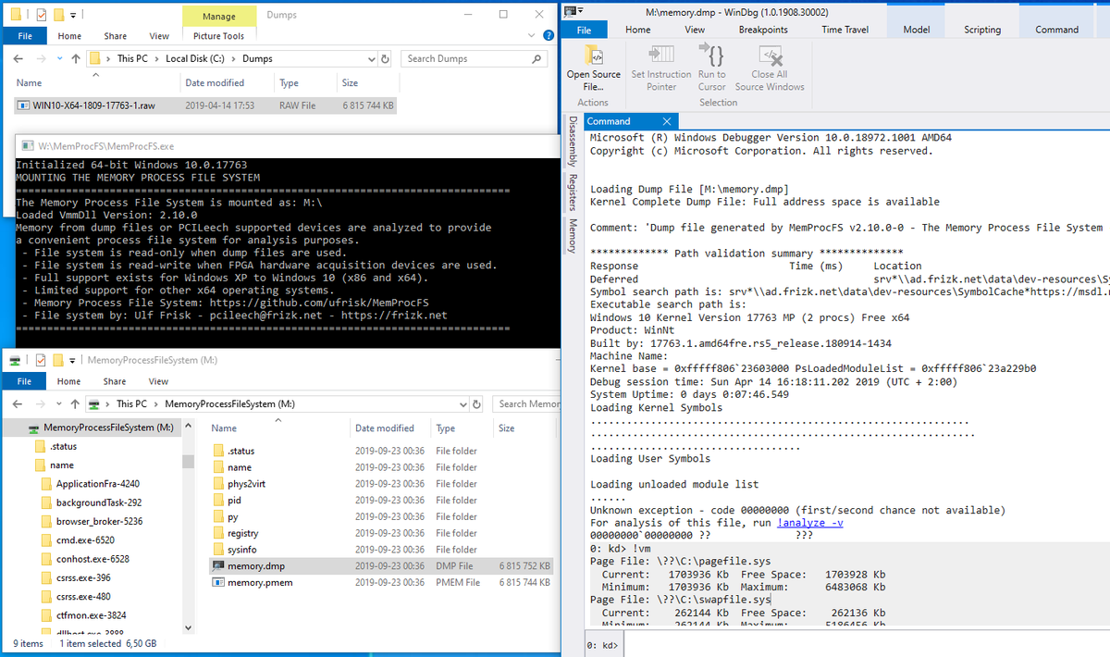This screenshot has height=657, width=1110.
Task: Open the Model ribbon tab
Action: pos(916,30)
